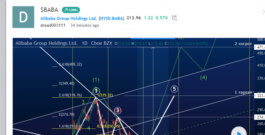Click the $BABA idea title
This screenshot has height=135, width=265.
(x=49, y=10)
